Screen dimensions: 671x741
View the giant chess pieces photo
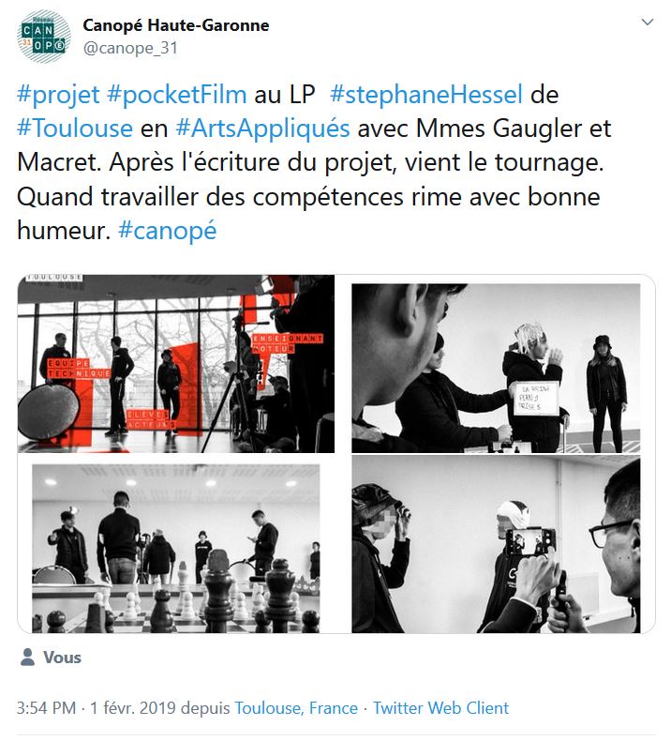click(175, 549)
